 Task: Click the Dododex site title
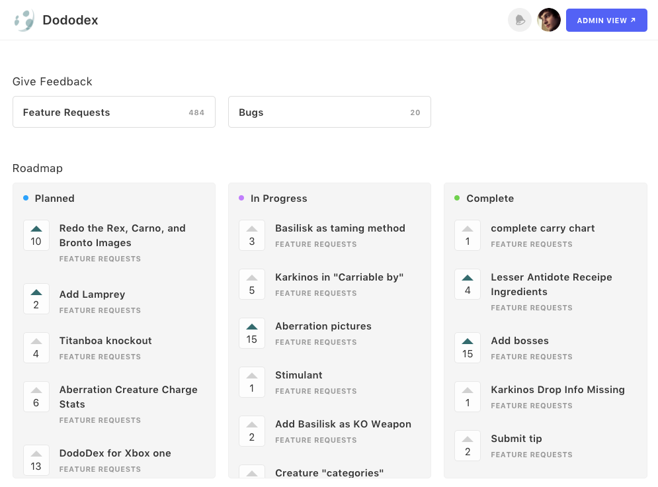pos(70,20)
